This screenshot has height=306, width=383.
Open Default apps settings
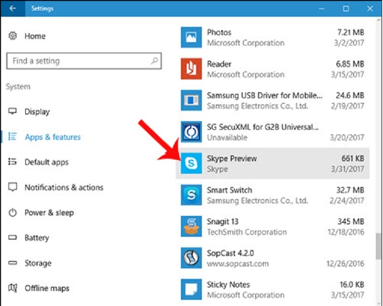[46, 162]
